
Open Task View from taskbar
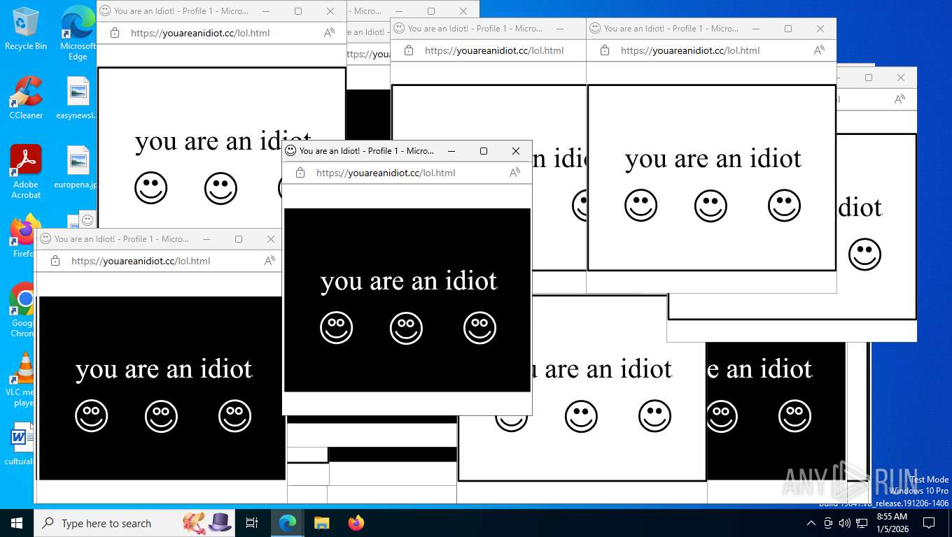coord(252,523)
